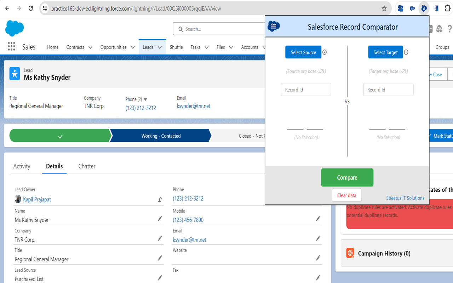Click the Salesforce cloud logo
This screenshot has width=453, height=283.
[x=15, y=28]
